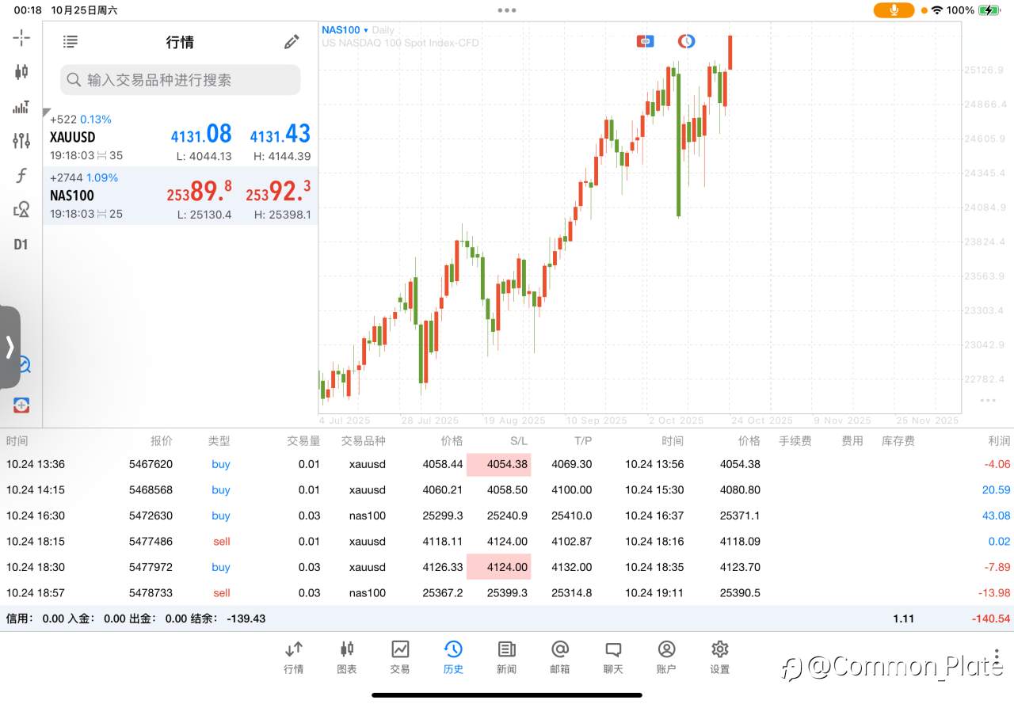
Task: Select the crosshair tool in left sidebar
Action: click(21, 37)
